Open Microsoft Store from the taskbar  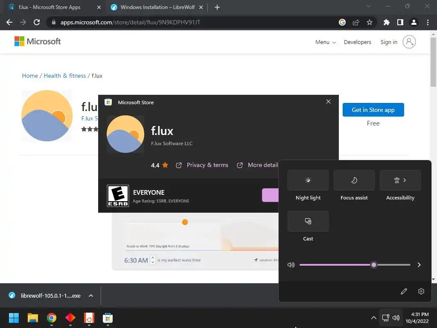(108, 318)
